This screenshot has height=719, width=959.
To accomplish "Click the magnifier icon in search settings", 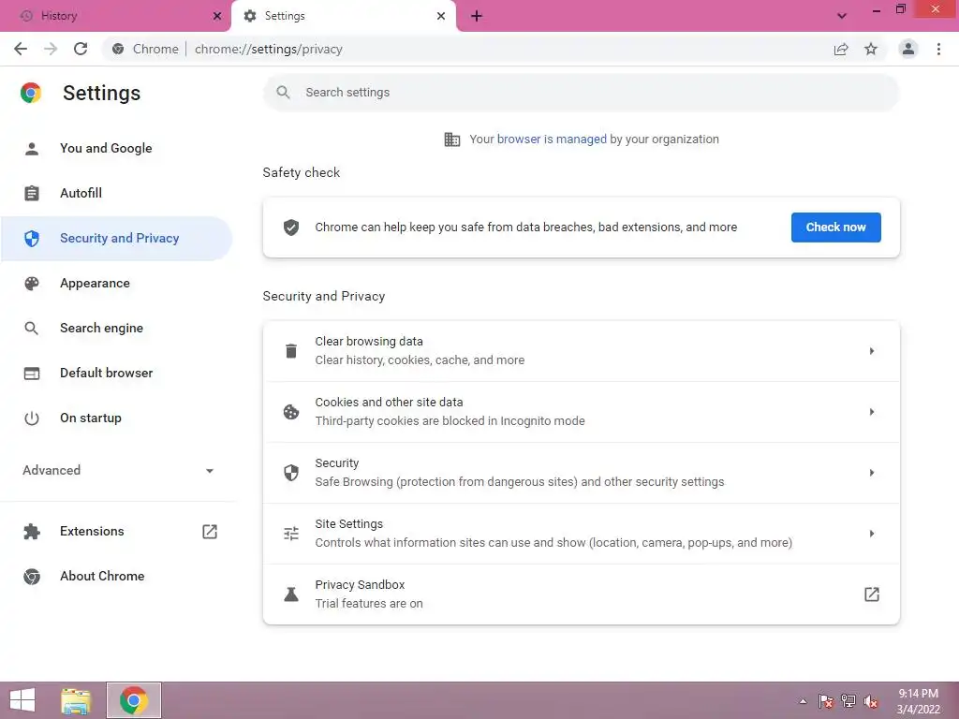I will (x=283, y=93).
